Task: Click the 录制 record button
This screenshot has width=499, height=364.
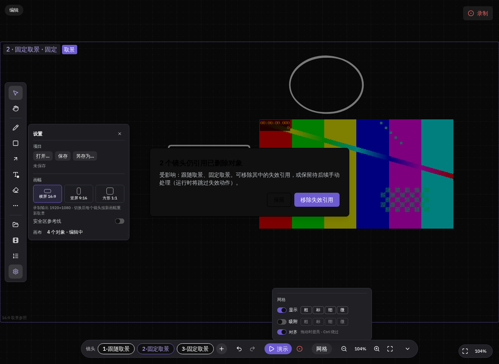Action: 478,13
